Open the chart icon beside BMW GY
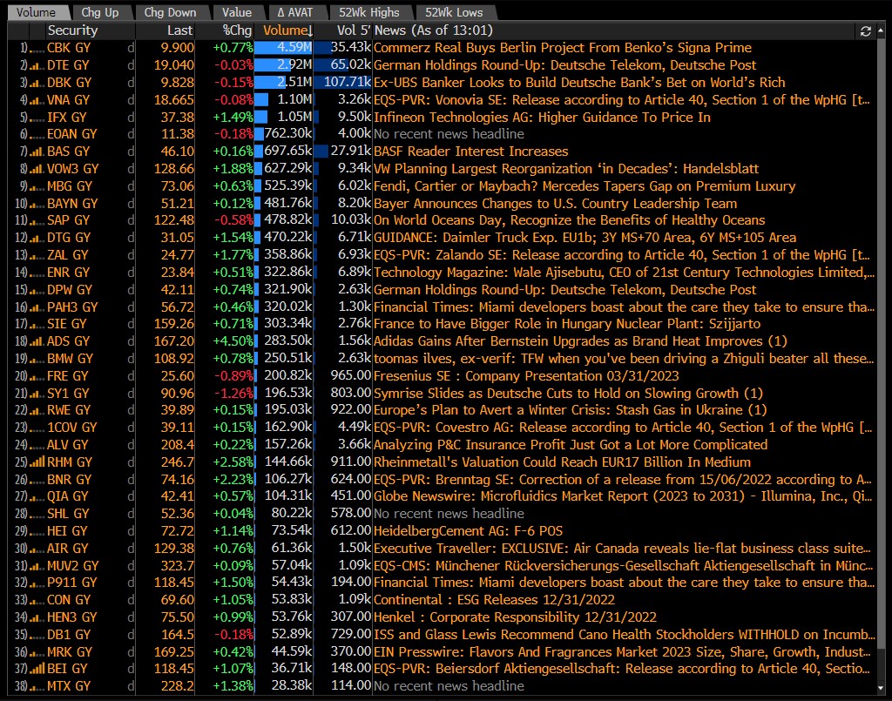The image size is (892, 701). [x=37, y=359]
